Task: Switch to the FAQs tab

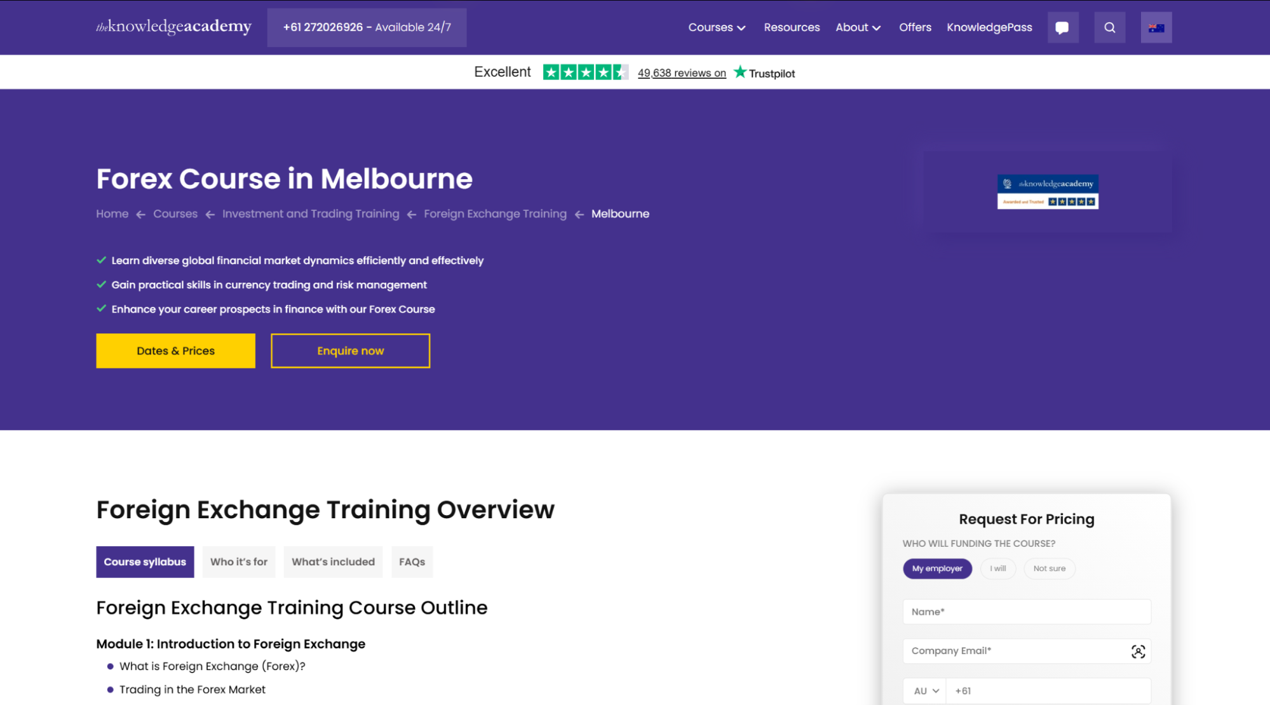Action: 412,562
